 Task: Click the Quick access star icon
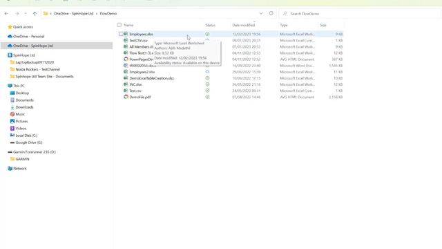click(10, 27)
